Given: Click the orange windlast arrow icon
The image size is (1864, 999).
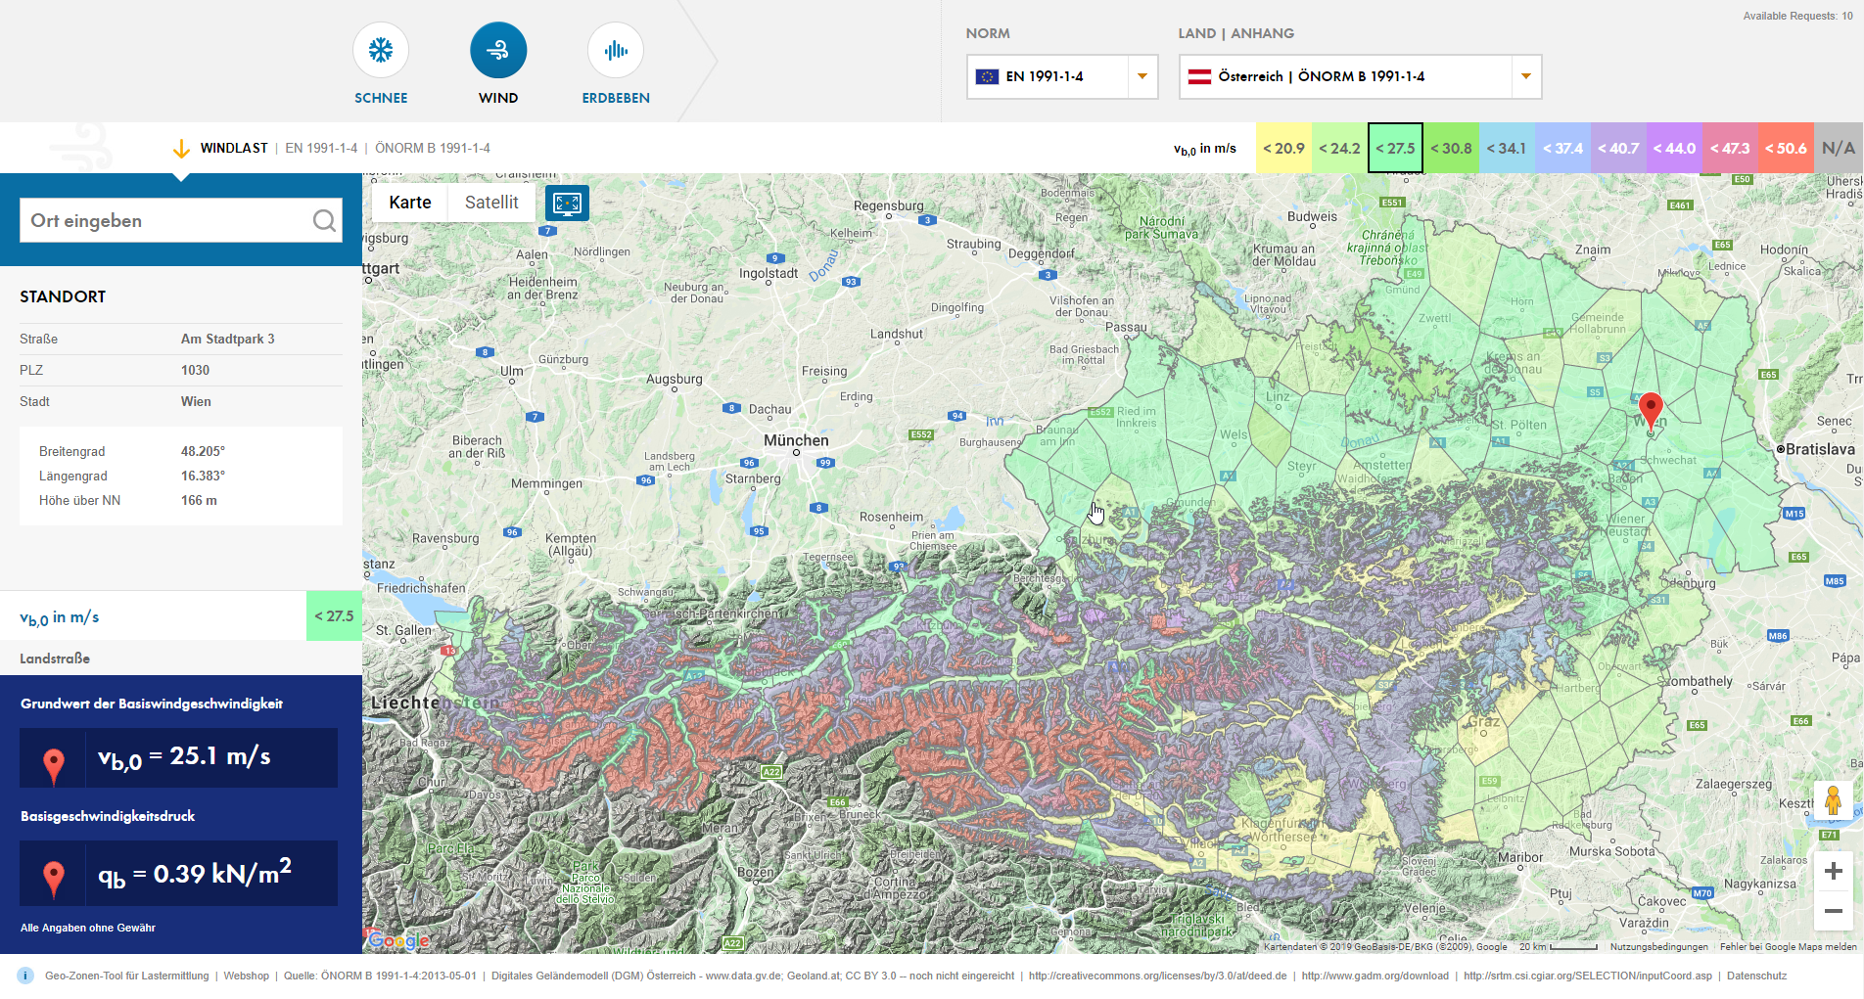Looking at the screenshot, I should [181, 148].
